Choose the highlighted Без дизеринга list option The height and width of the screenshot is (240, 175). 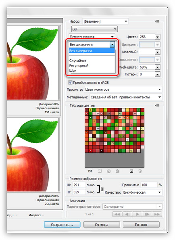(92, 51)
